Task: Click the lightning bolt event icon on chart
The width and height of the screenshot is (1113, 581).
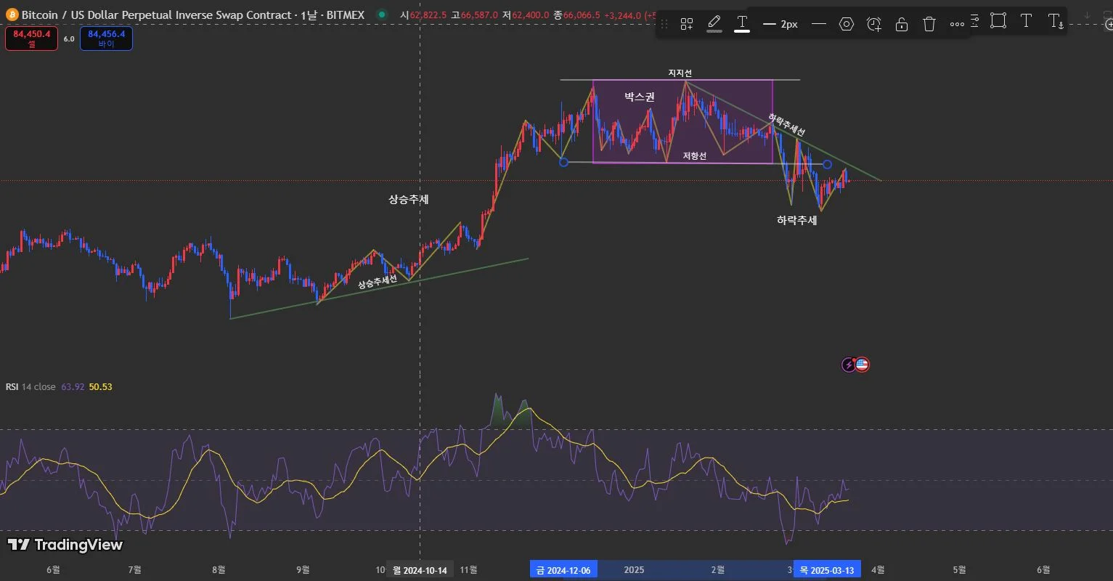Action: coord(849,365)
